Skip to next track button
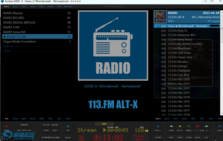This screenshot has width=223, height=141. tap(207, 126)
